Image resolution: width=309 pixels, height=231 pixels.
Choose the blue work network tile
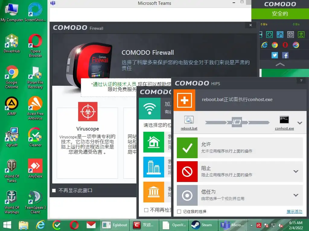coord(154,167)
